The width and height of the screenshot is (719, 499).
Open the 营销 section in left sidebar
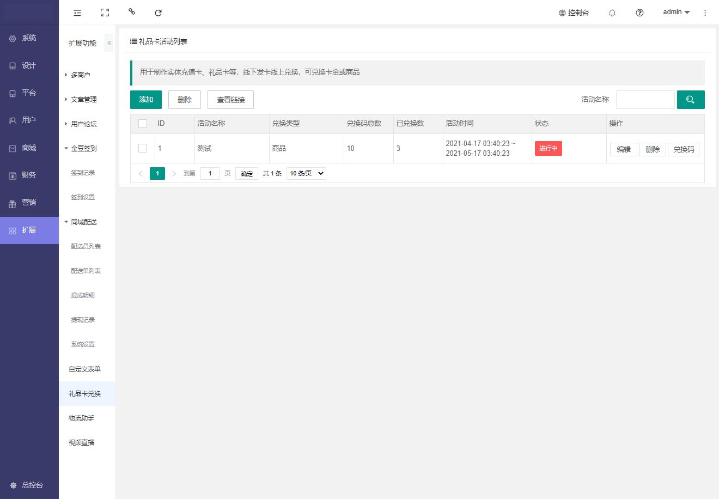pyautogui.click(x=29, y=203)
